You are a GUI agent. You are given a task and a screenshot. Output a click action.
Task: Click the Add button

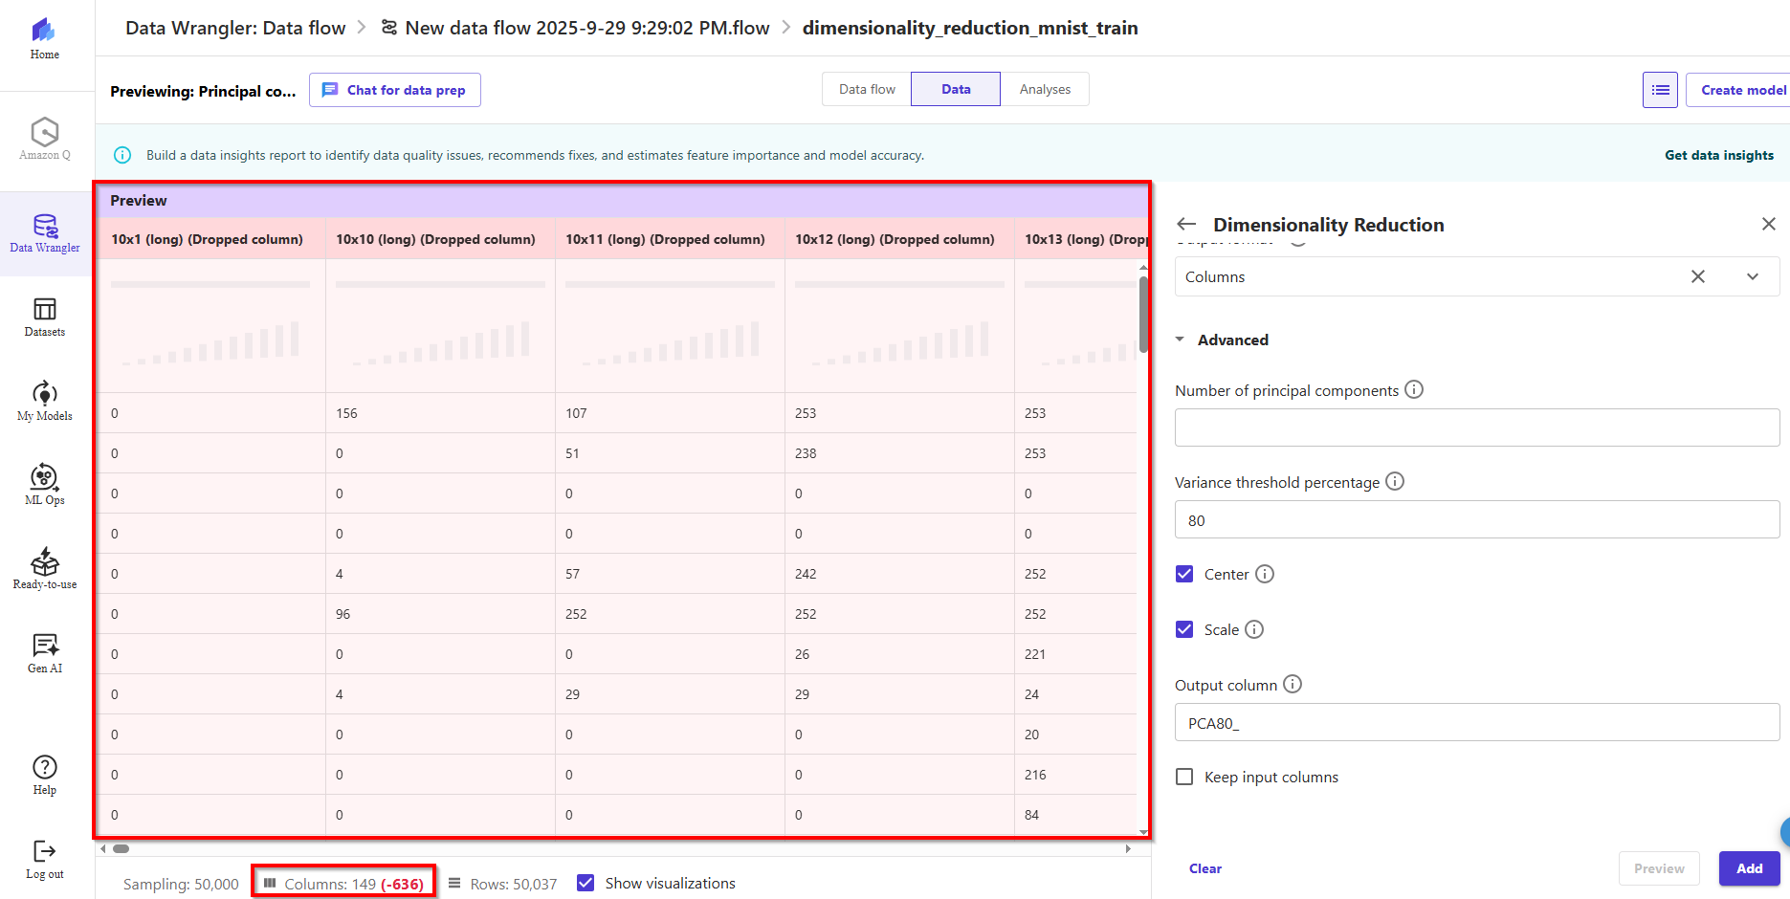tap(1749, 868)
